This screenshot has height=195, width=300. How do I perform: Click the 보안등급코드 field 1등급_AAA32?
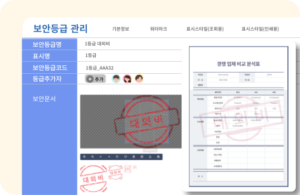pyautogui.click(x=129, y=67)
